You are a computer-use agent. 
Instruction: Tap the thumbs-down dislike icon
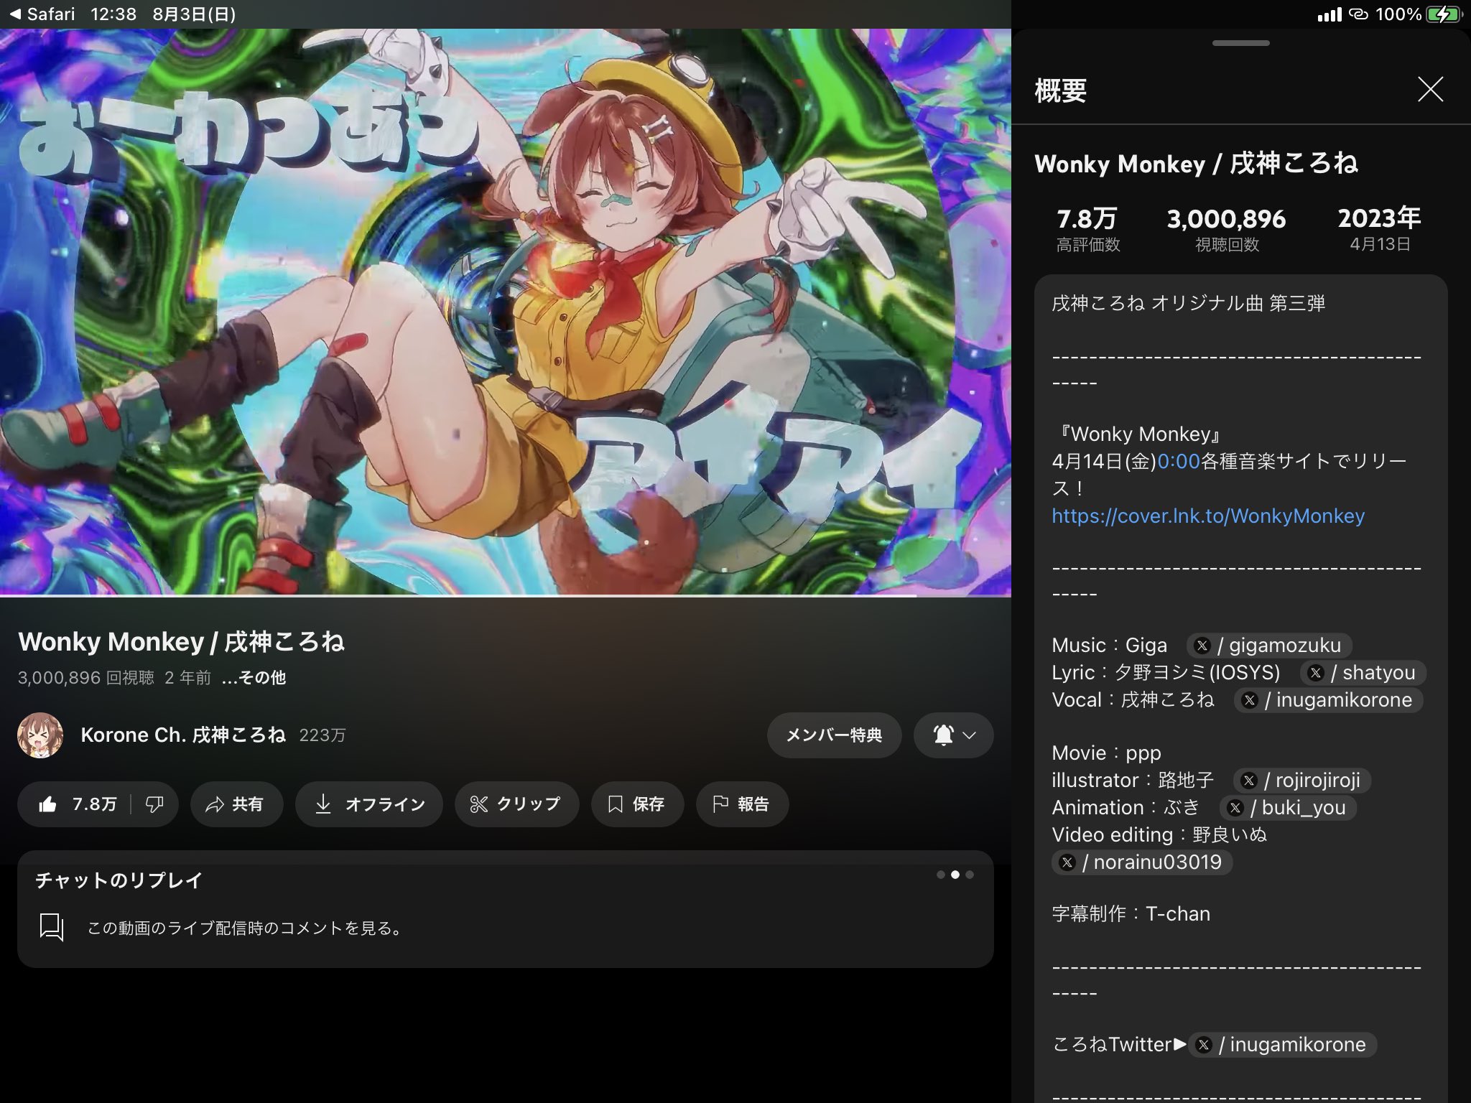point(154,804)
